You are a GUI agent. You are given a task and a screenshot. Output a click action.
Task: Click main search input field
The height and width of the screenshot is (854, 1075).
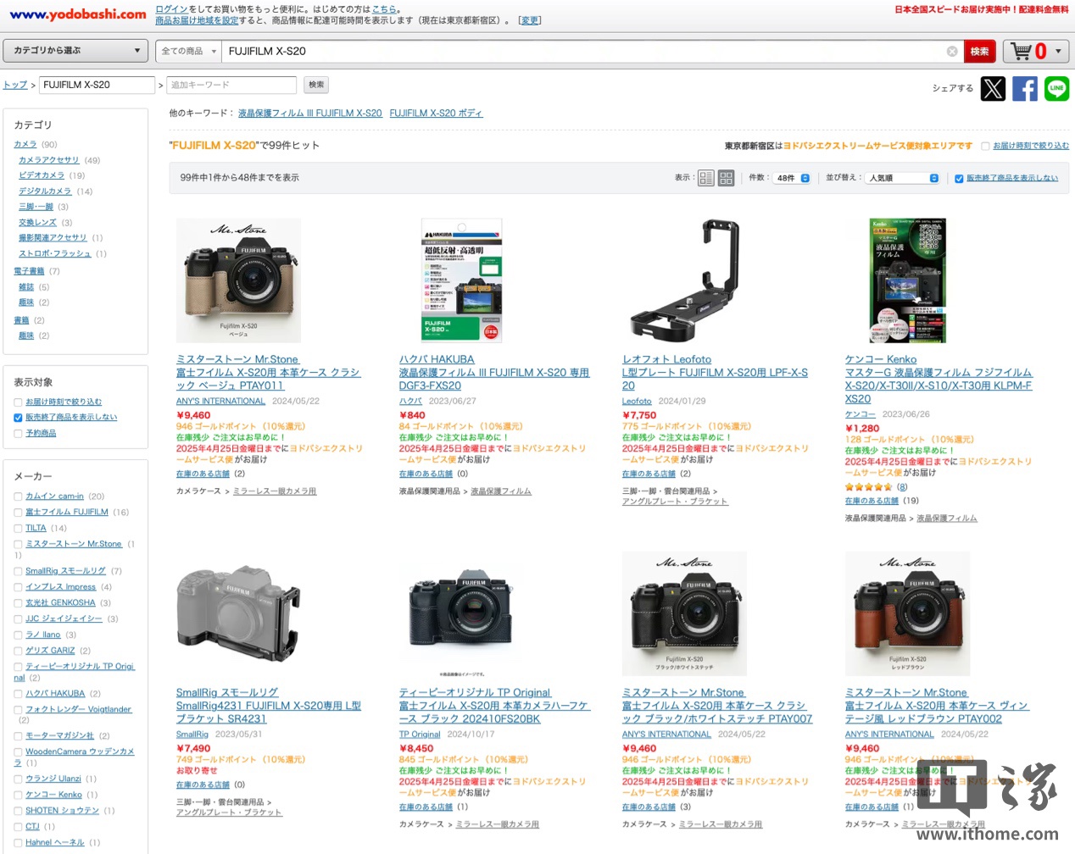tap(585, 52)
